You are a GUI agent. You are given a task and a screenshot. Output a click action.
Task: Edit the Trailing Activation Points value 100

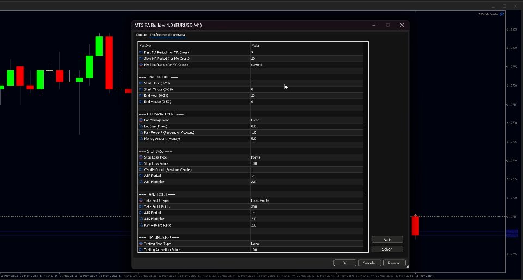pos(307,249)
